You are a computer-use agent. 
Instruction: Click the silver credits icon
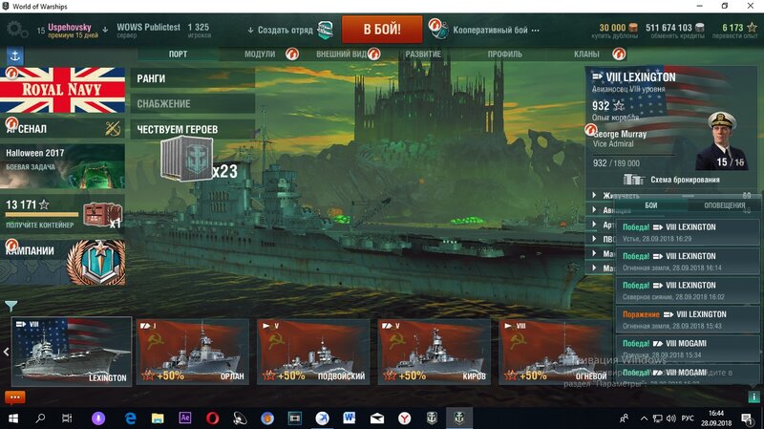[x=699, y=28]
